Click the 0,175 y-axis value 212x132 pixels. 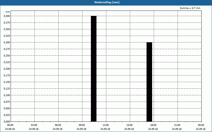(x=7, y=76)
